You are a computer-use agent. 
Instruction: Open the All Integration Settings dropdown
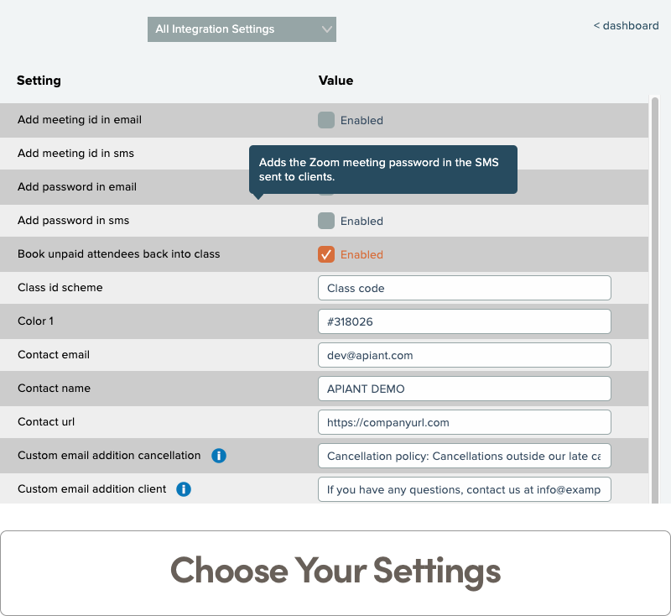pyautogui.click(x=241, y=29)
